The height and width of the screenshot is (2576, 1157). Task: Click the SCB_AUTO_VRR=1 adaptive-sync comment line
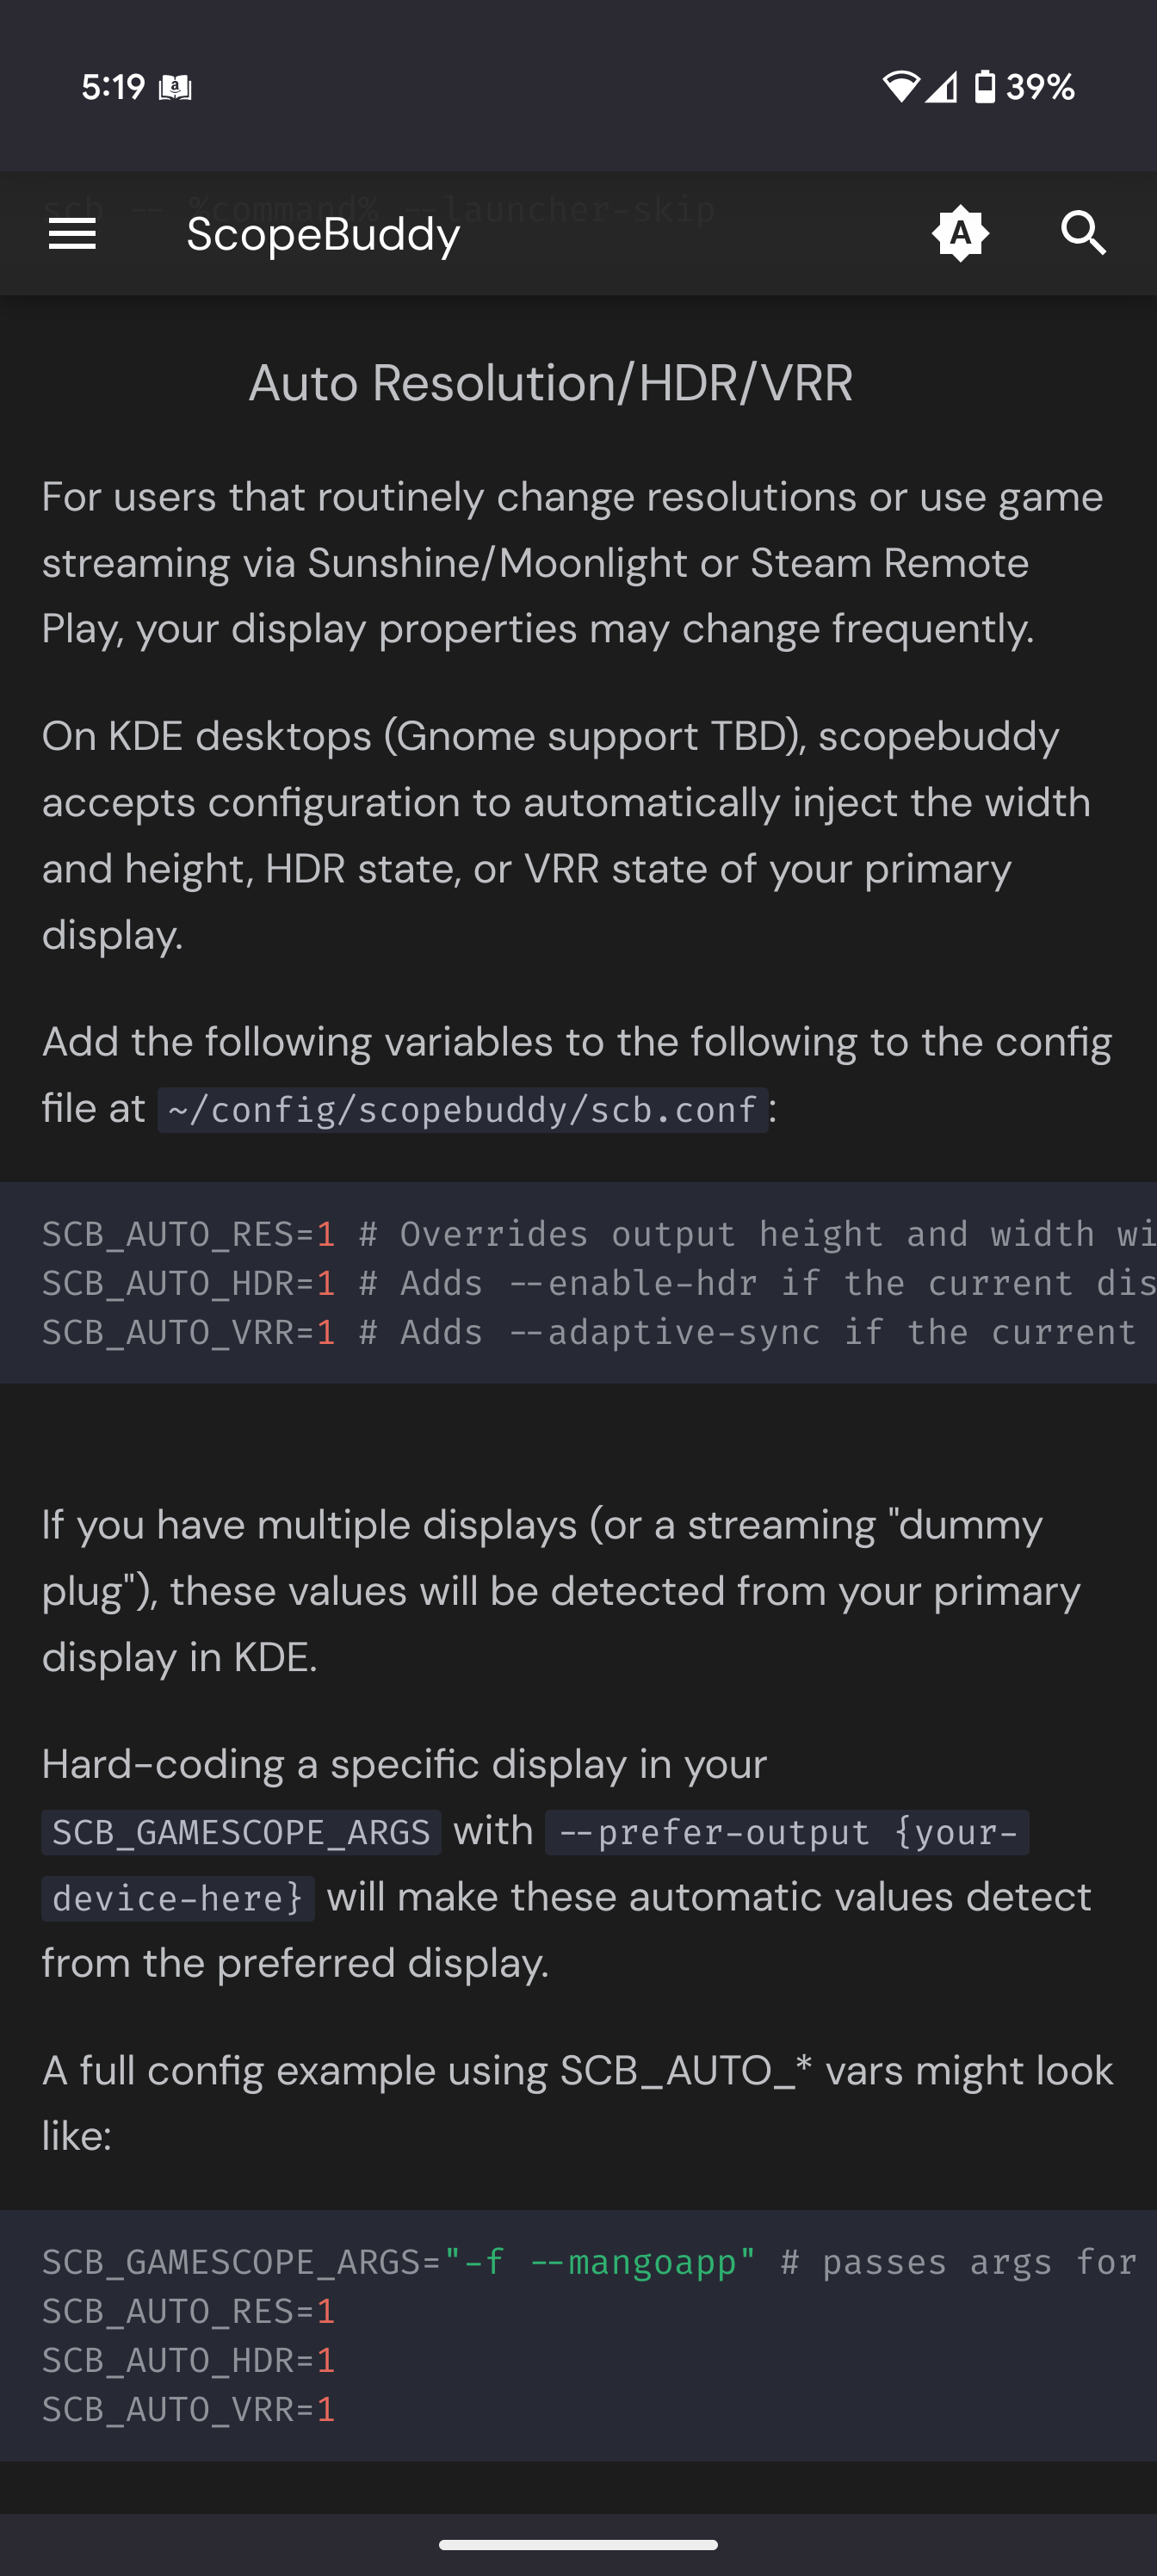599,1332
